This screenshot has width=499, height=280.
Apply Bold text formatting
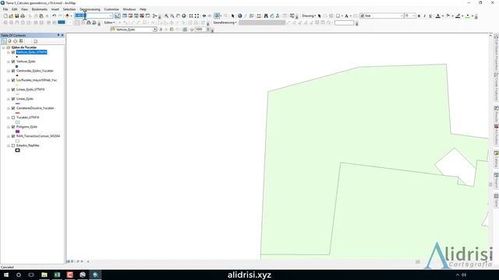(x=419, y=16)
